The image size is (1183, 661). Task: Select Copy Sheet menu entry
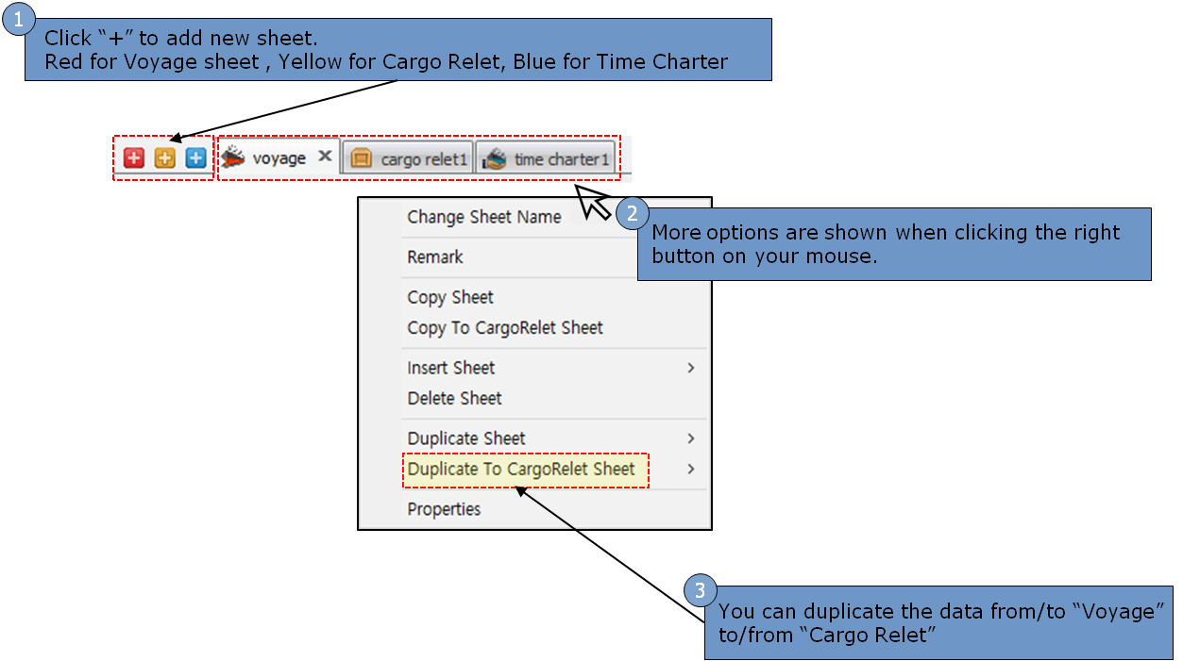(450, 297)
